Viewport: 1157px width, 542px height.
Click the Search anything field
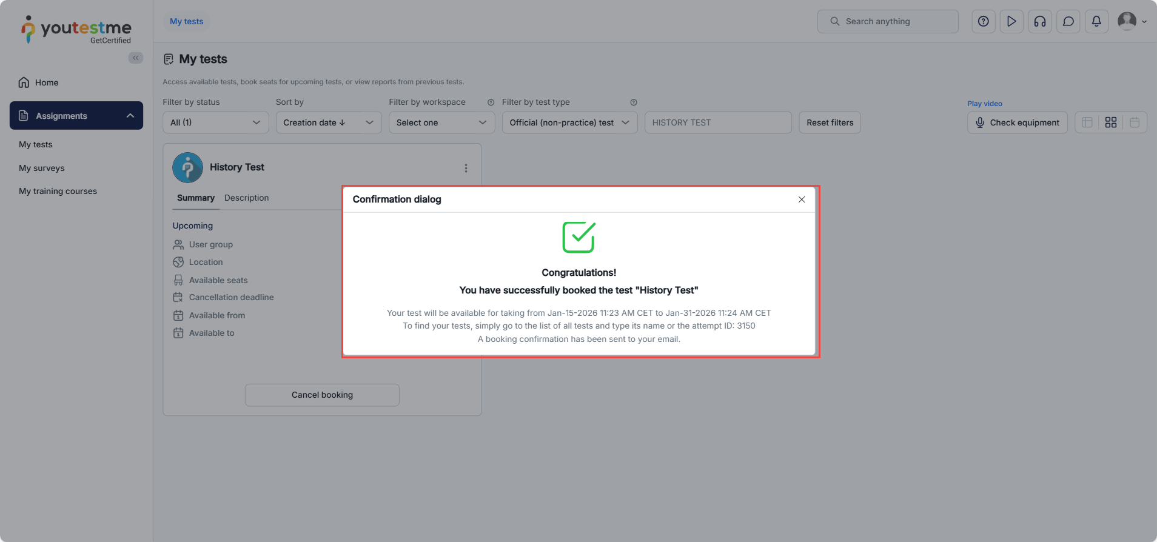coord(888,22)
